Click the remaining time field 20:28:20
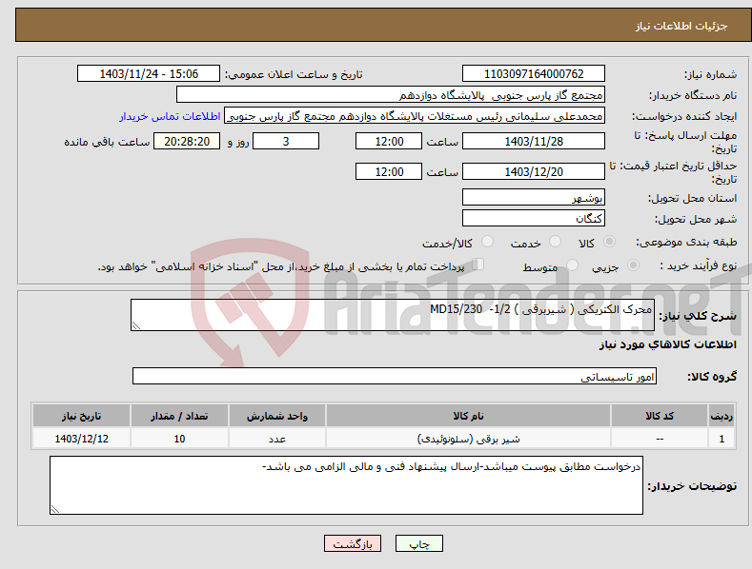 [187, 141]
